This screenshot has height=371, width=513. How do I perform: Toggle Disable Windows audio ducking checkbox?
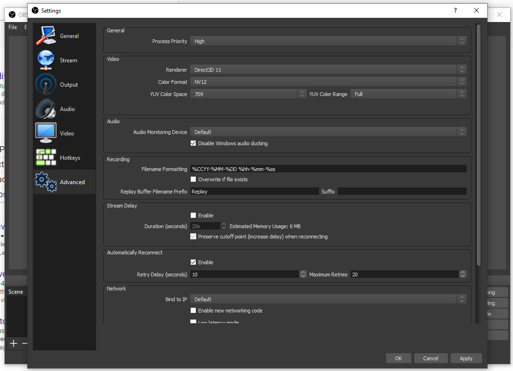click(x=193, y=143)
